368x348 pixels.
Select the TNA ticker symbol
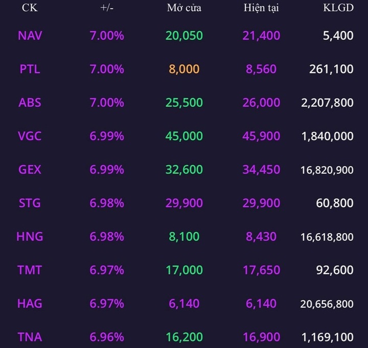[30, 337]
